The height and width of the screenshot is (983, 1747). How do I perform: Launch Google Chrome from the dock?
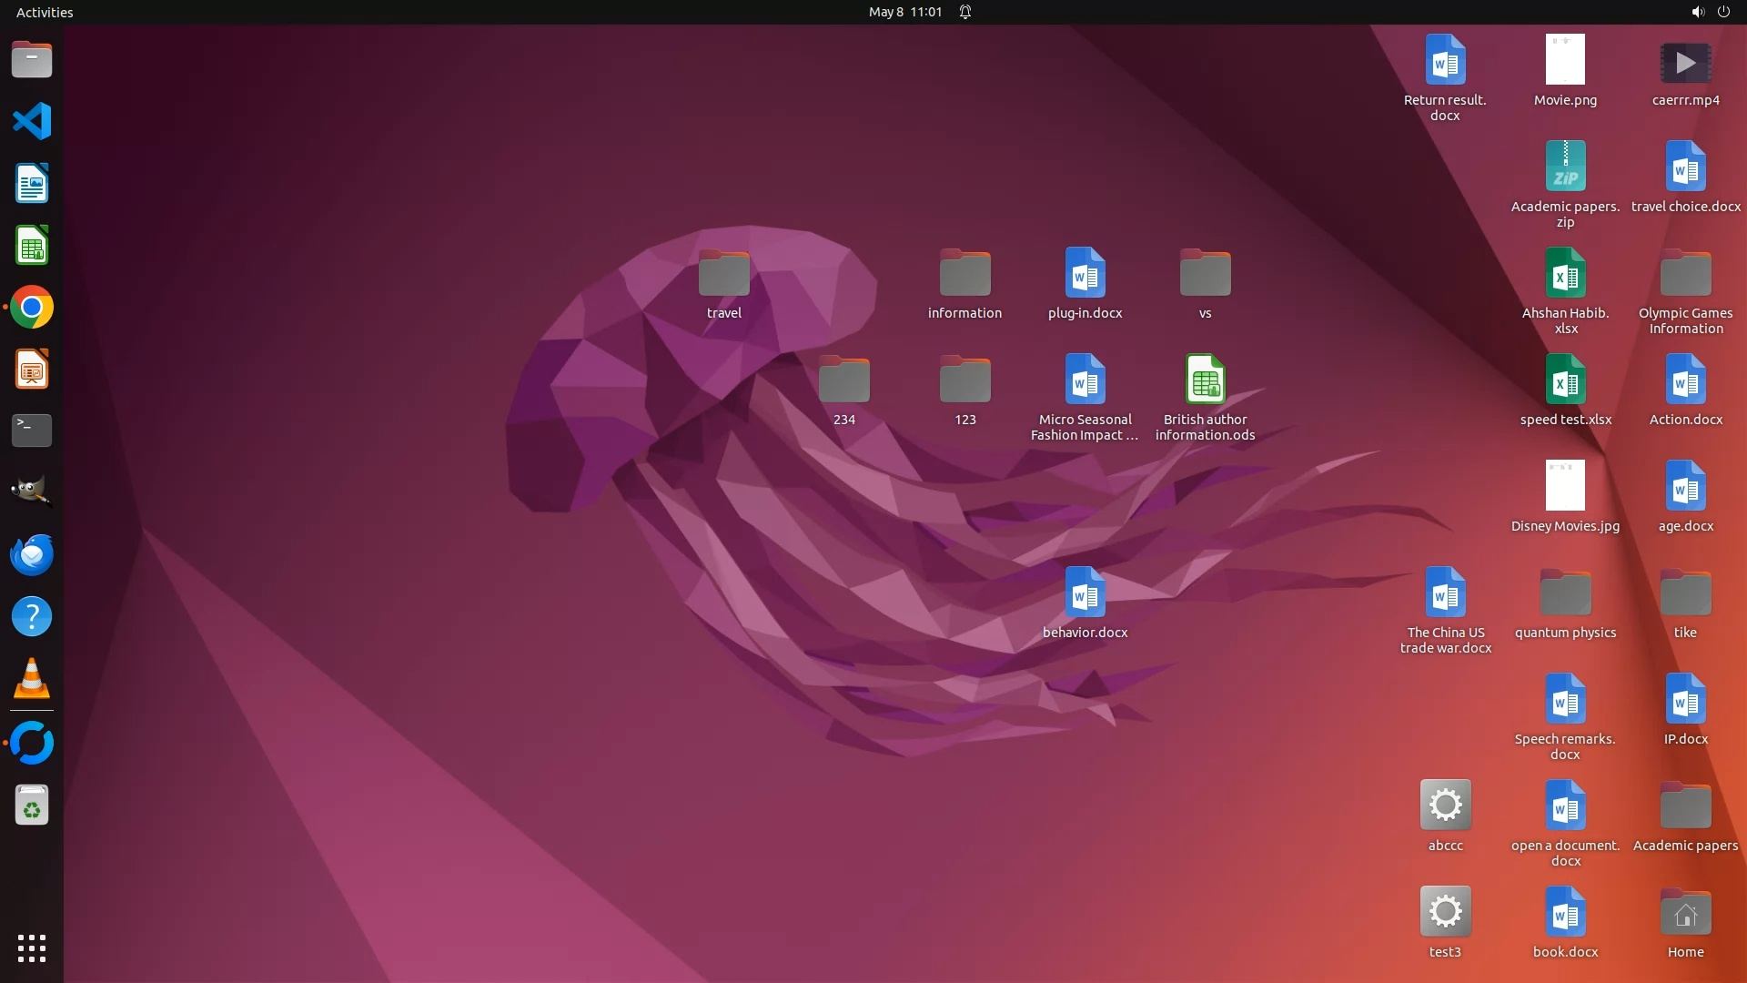pyautogui.click(x=32, y=308)
